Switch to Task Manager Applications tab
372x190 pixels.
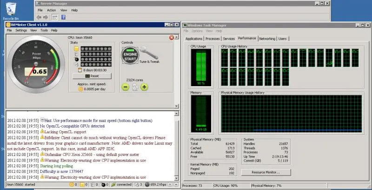(x=194, y=39)
